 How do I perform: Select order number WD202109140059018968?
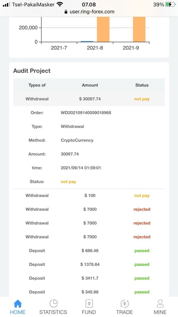point(86,113)
